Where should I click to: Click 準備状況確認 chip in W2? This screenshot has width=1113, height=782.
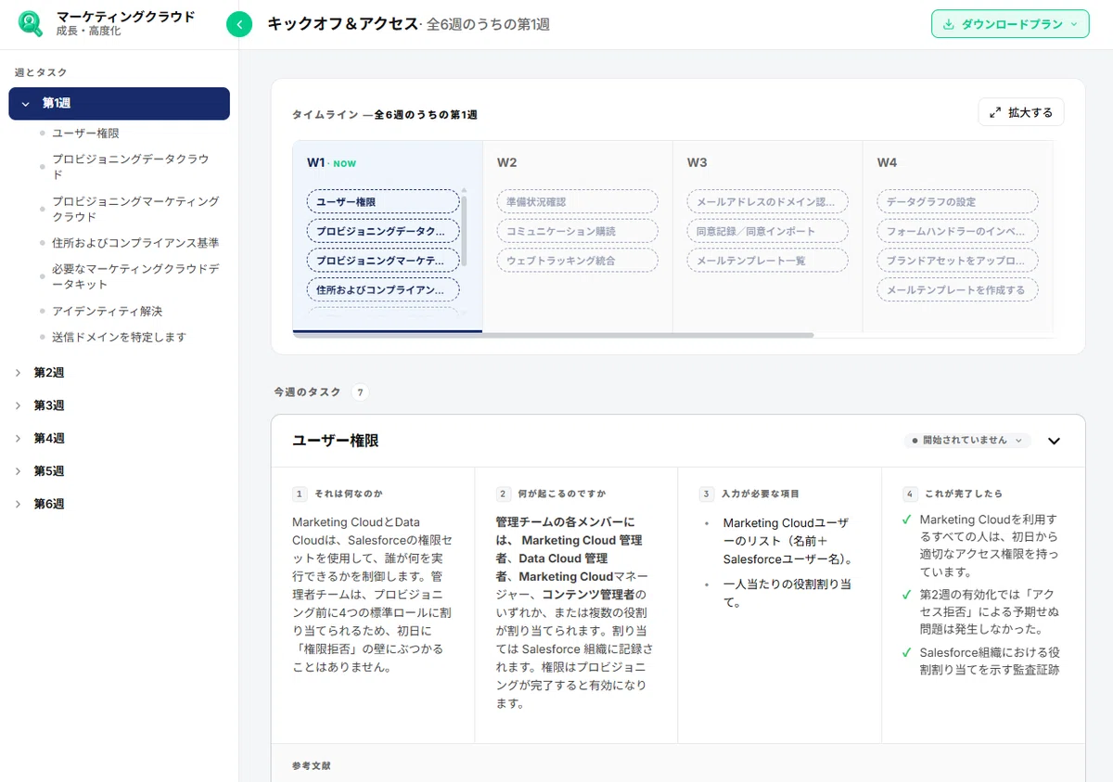tap(577, 201)
